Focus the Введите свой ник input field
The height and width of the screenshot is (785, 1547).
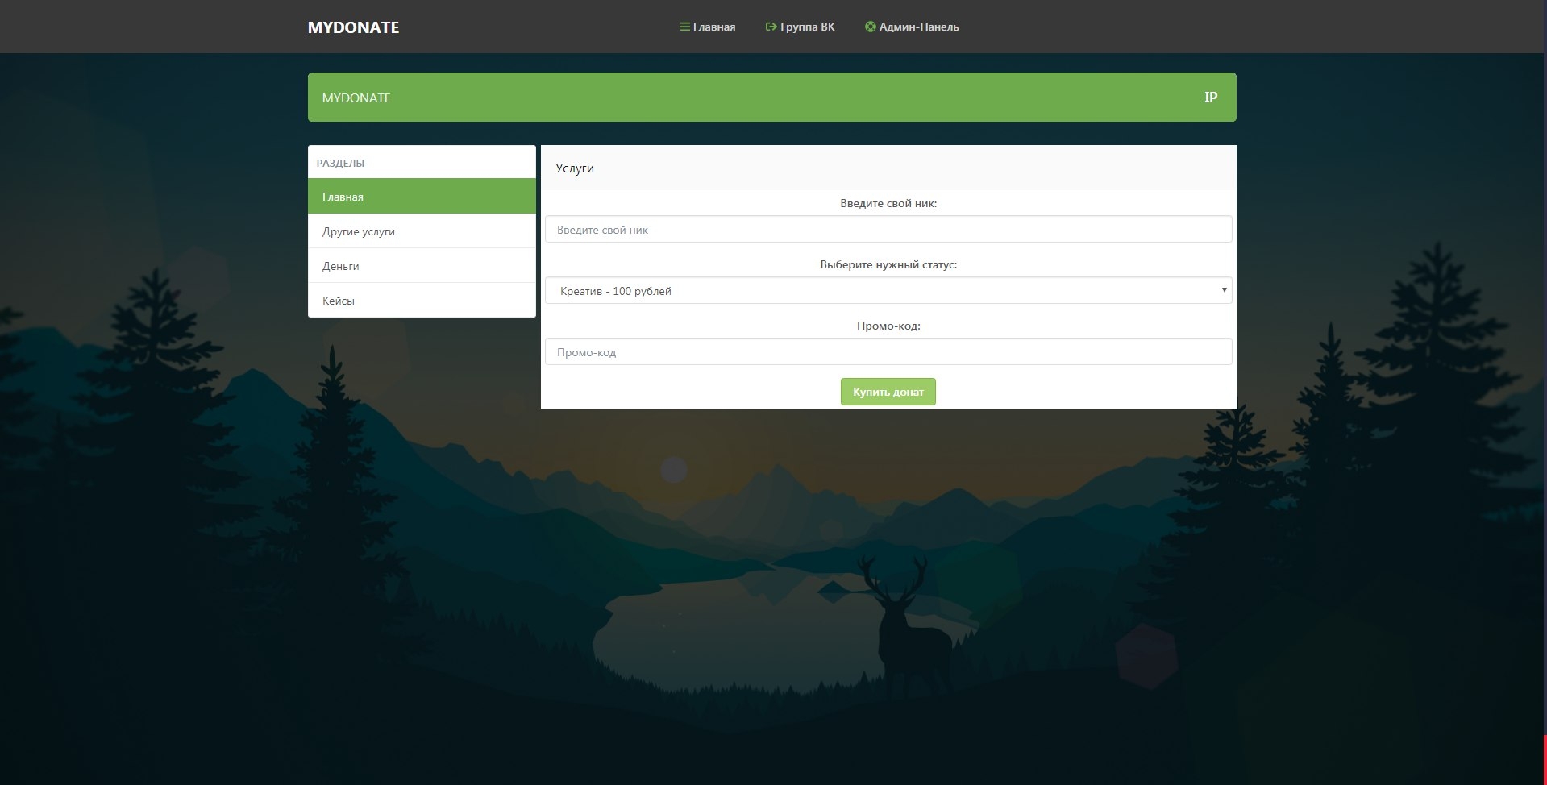click(x=888, y=230)
